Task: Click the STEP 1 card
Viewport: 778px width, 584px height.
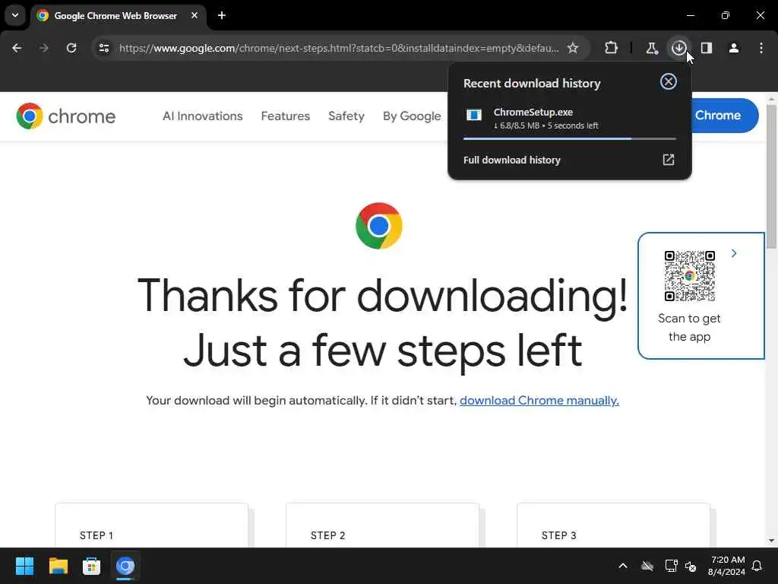Action: (151, 525)
